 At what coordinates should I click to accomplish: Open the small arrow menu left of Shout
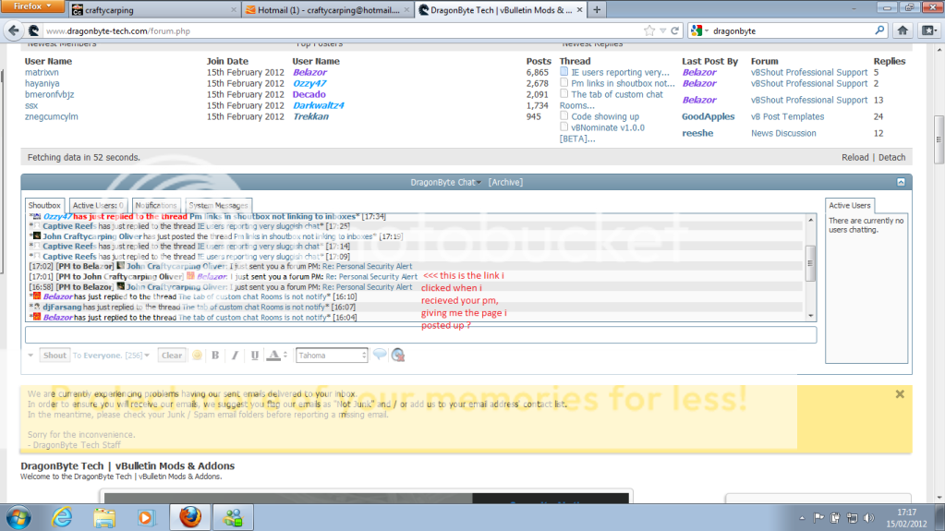click(x=30, y=355)
